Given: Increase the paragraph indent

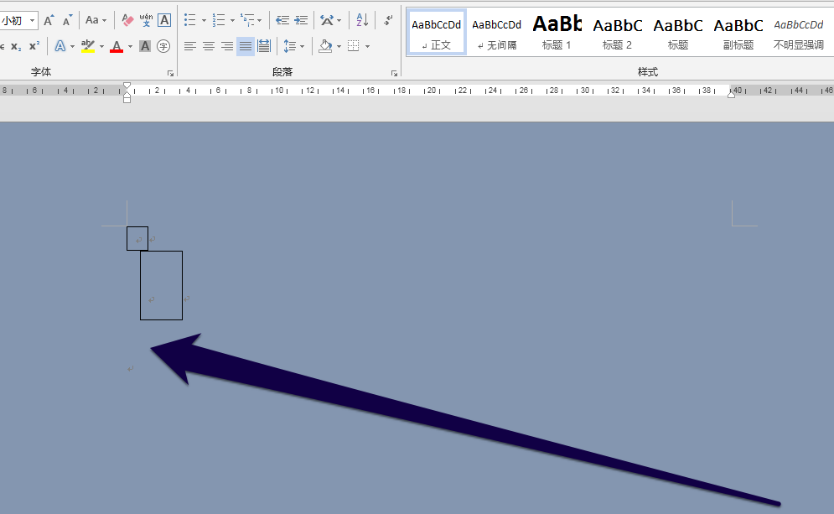Looking at the screenshot, I should [301, 21].
